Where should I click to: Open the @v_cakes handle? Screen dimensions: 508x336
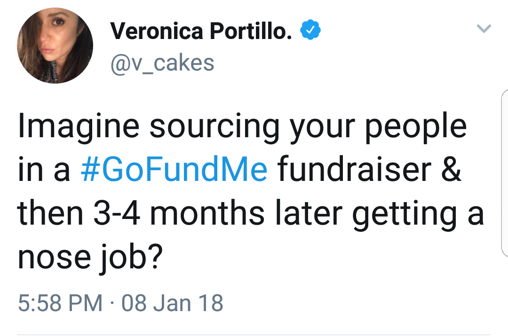coord(162,63)
